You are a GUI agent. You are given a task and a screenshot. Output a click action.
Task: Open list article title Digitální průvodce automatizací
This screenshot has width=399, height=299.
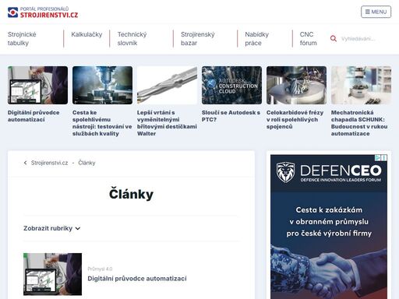tap(137, 279)
